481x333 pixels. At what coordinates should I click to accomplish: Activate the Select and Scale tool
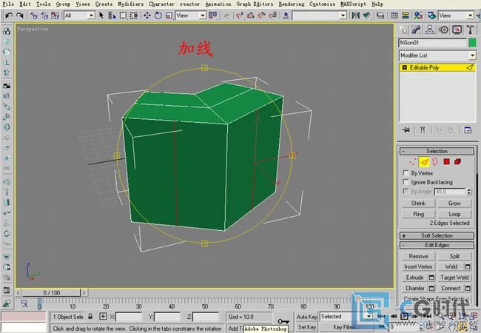[x=169, y=16]
